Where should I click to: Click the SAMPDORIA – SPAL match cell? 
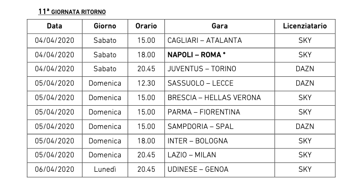pyautogui.click(x=200, y=126)
